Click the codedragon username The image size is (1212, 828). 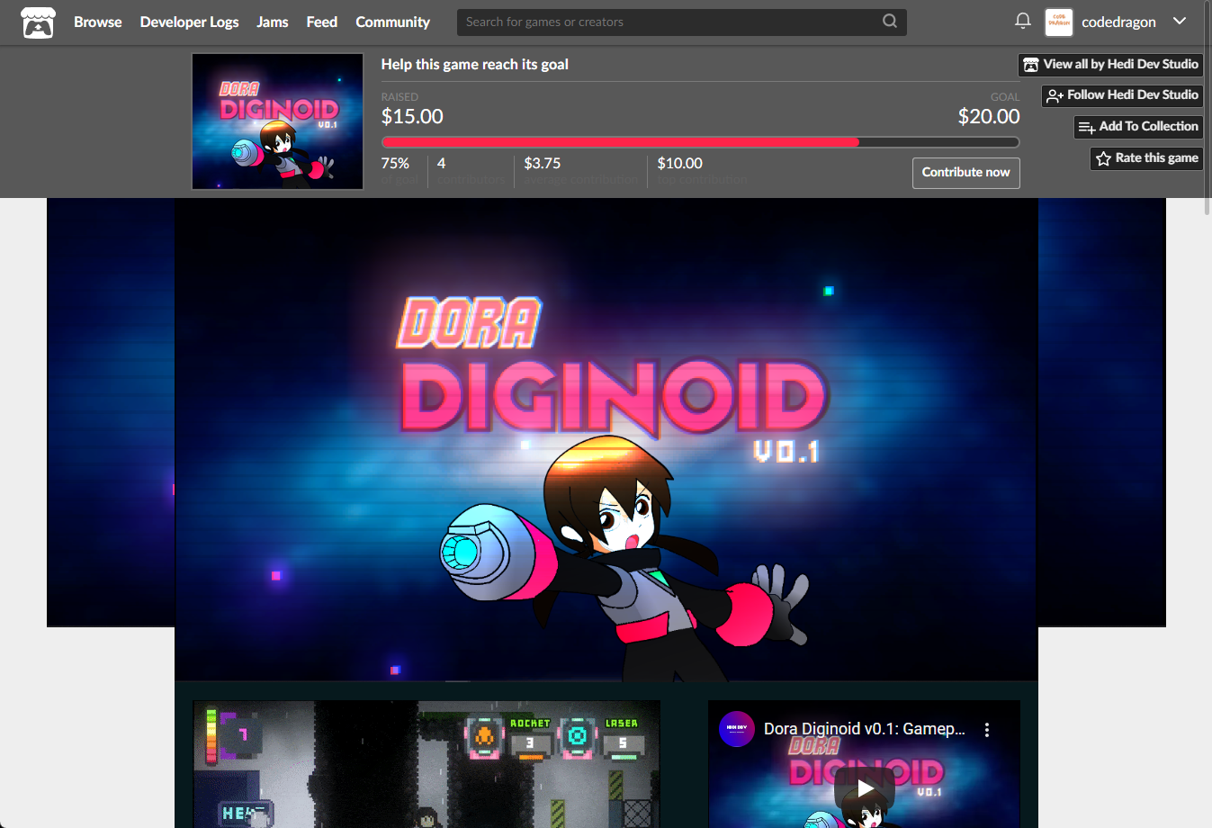click(1118, 22)
